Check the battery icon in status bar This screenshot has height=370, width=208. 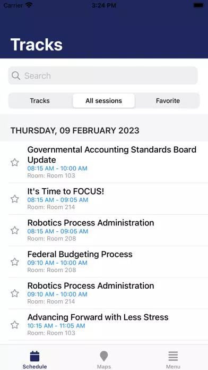198,5
